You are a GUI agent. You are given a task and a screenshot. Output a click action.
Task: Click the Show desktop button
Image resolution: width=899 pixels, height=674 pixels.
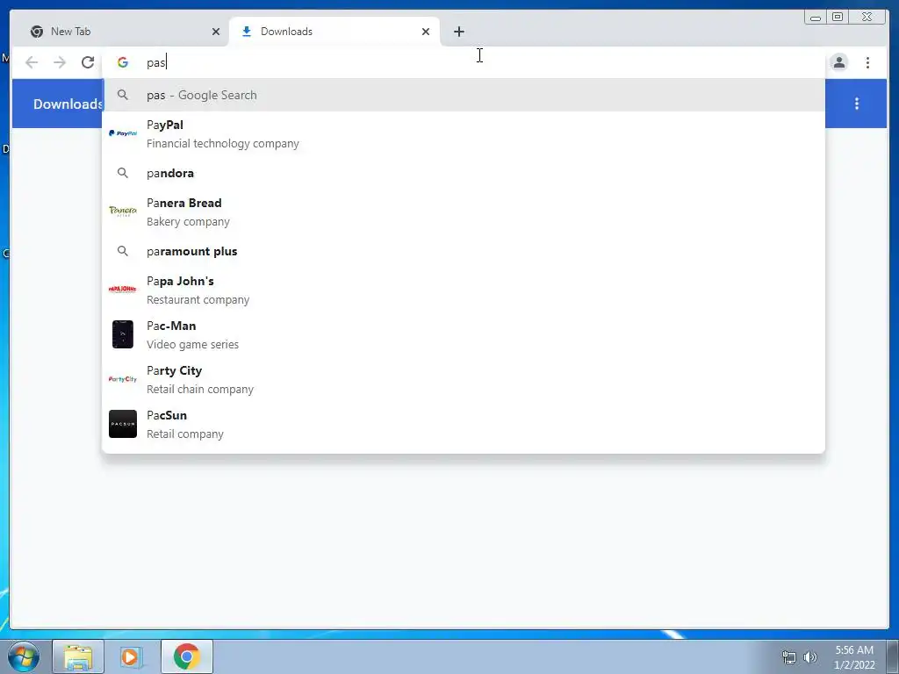pyautogui.click(x=893, y=656)
